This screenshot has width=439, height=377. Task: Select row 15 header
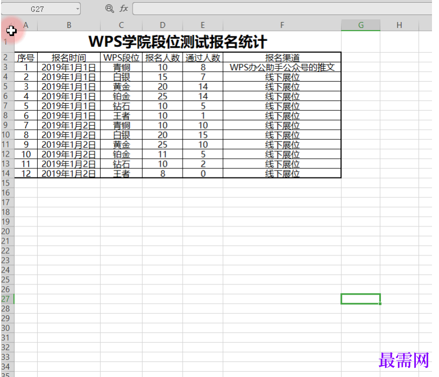[8, 183]
